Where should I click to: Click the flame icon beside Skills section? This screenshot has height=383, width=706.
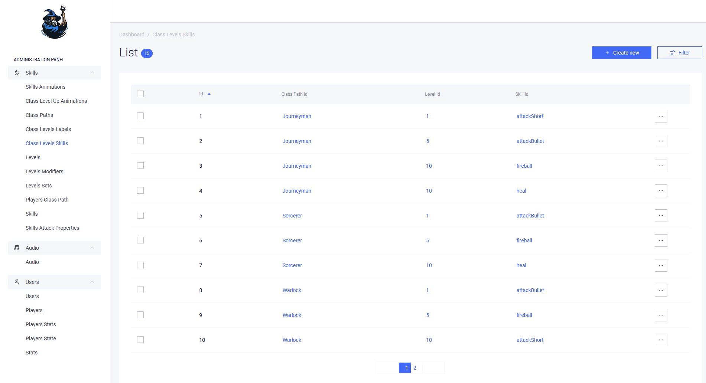pyautogui.click(x=17, y=73)
